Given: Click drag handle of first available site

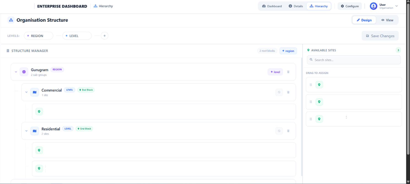Looking at the screenshot, I should (x=311, y=85).
